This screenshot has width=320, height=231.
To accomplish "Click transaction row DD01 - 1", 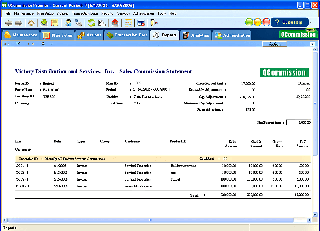I will point(163,186).
